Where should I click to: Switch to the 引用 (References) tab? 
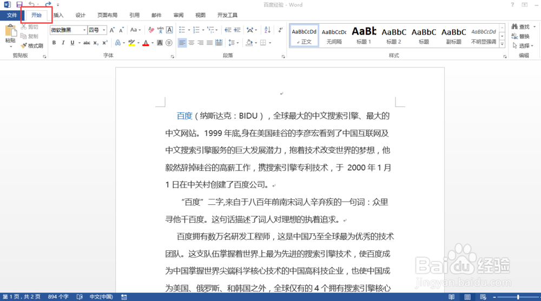(134, 15)
